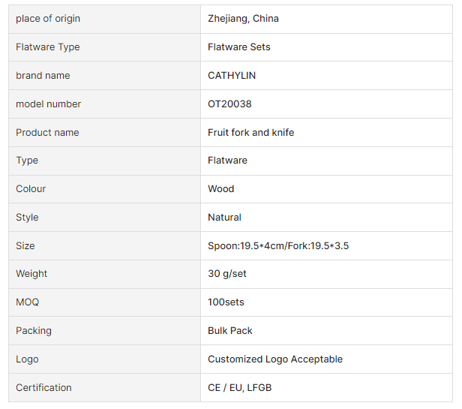Click the 'Flatware Type' label
The height and width of the screenshot is (409, 462).
click(x=47, y=47)
